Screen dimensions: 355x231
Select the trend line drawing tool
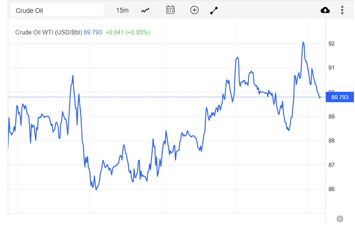(214, 11)
